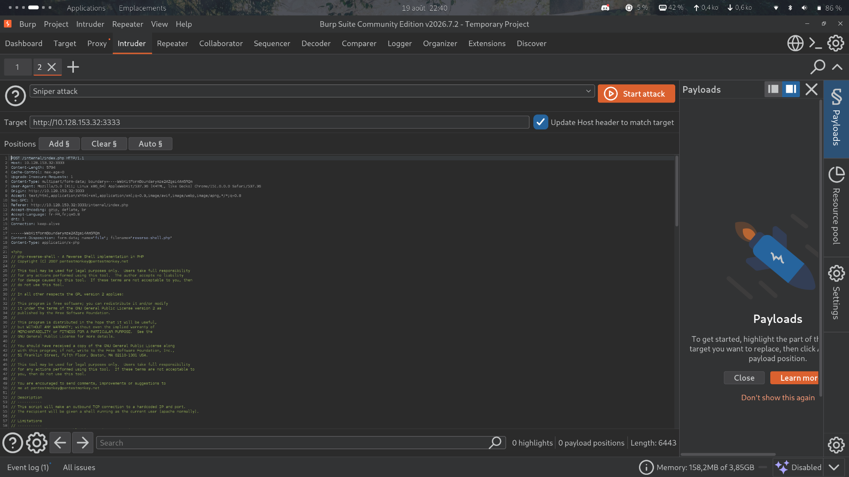Switch Payloads panel to left-docked layout
This screenshot has width=849, height=477.
pyautogui.click(x=773, y=90)
